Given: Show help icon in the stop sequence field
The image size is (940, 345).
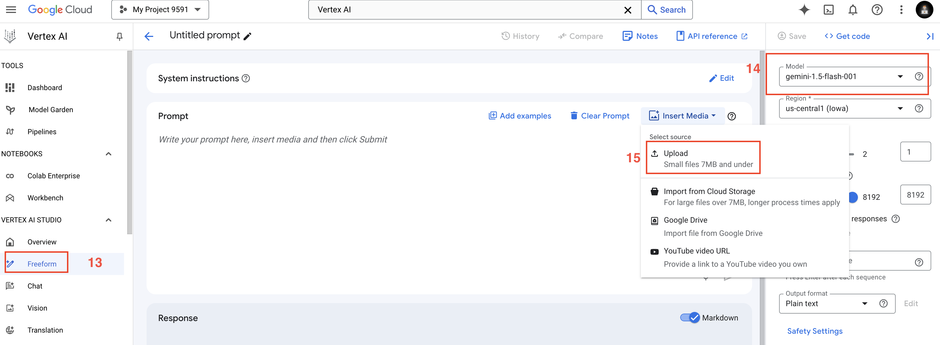Looking at the screenshot, I should click(x=919, y=263).
